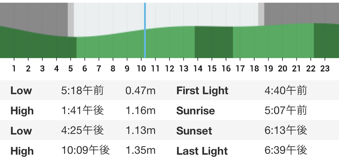The height and width of the screenshot is (164, 339).
Task: Click the First Light label
Action: click(202, 91)
